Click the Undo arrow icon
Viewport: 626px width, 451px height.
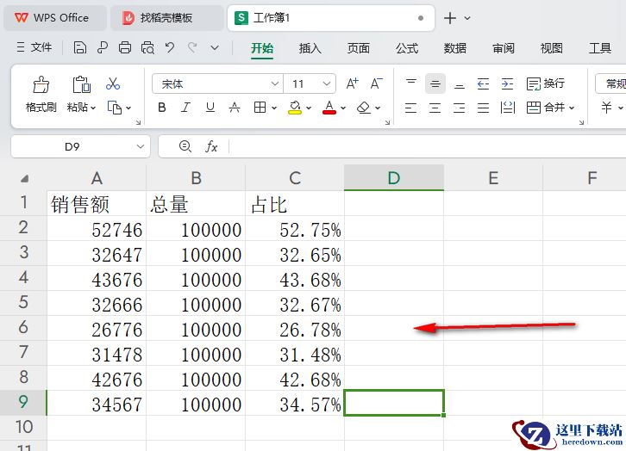170,48
